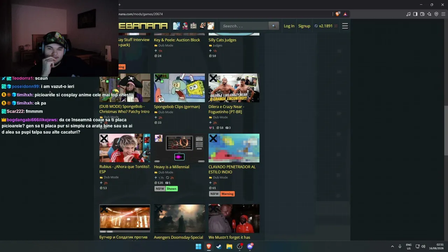Click the Brave browser taskbar icon
Viewport: 448px width, 252px height.
point(209,246)
